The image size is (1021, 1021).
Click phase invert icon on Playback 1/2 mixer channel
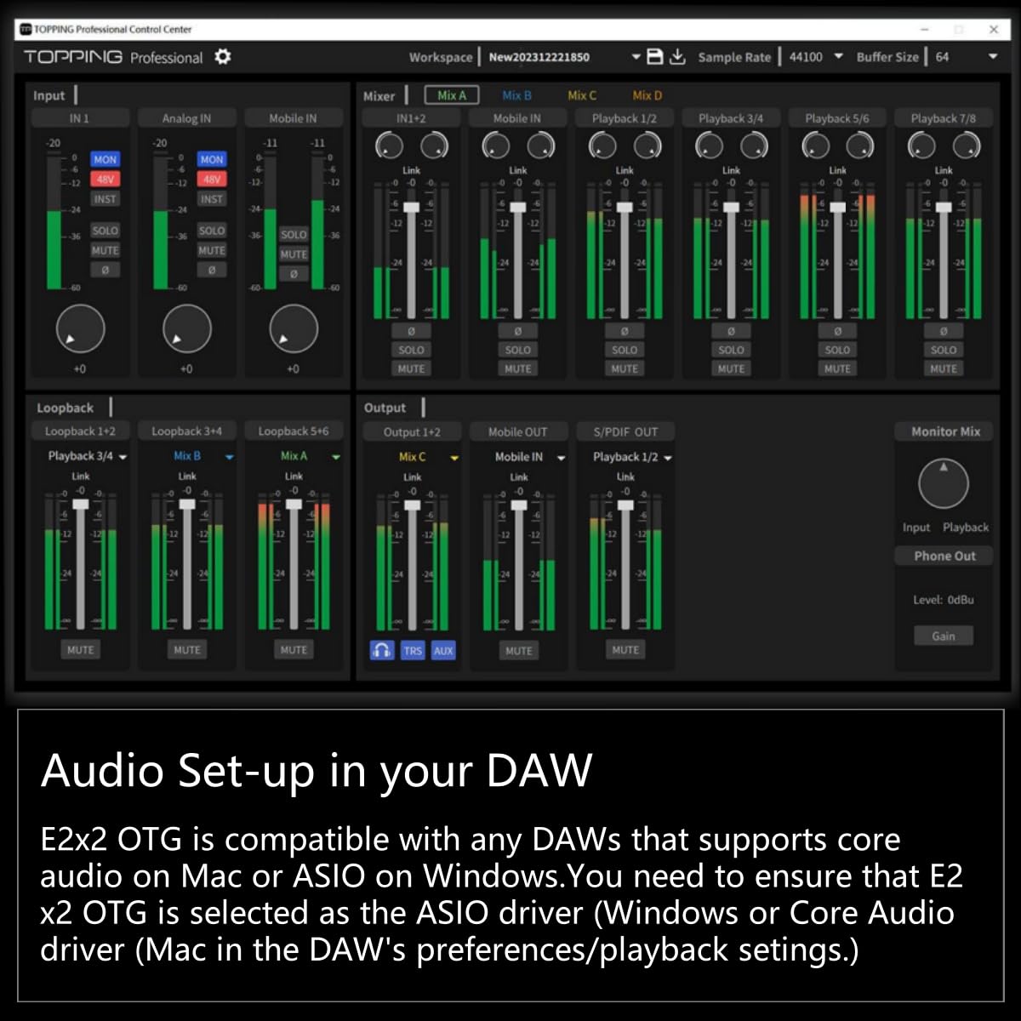click(x=625, y=331)
